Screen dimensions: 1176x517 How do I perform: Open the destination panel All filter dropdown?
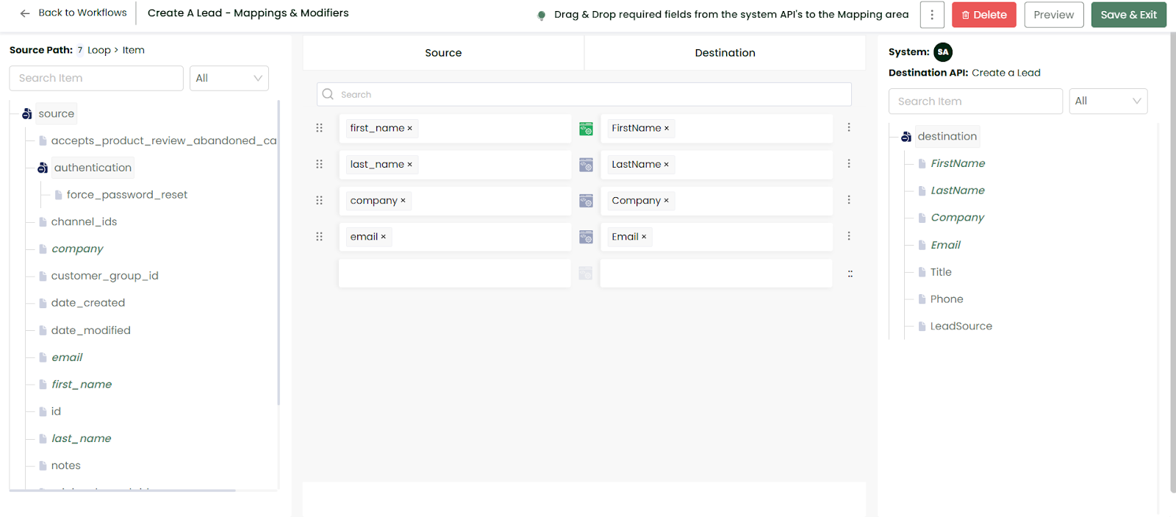[1108, 101]
